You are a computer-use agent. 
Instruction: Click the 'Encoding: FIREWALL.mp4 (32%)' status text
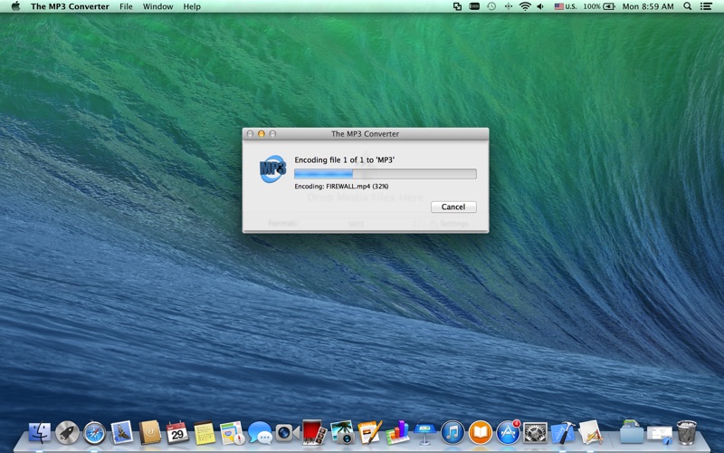341,187
